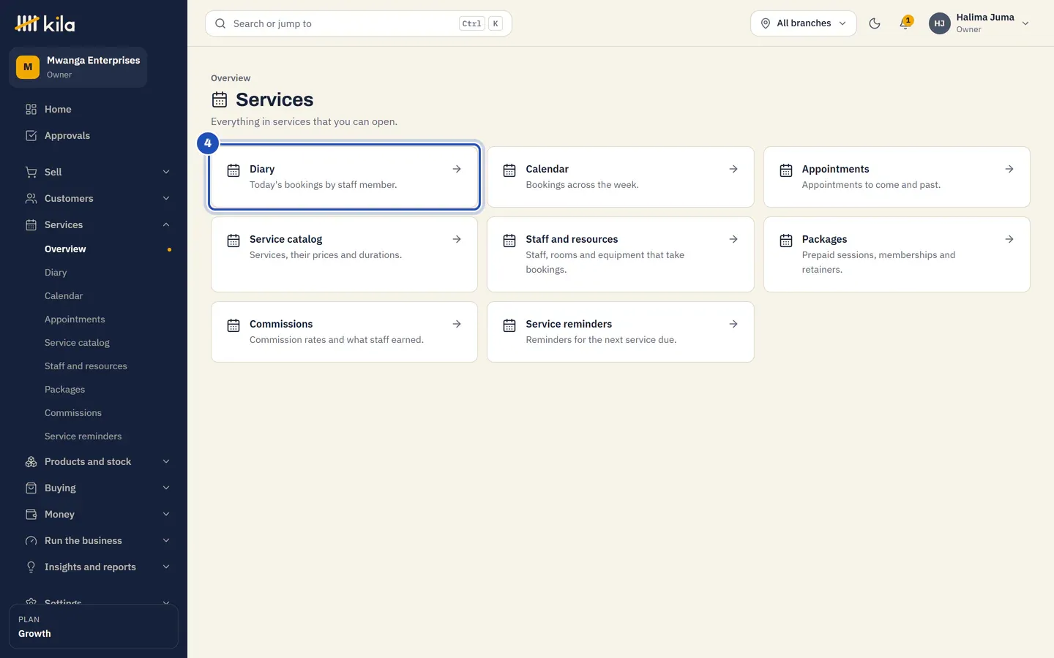Open the Packages card
The height and width of the screenshot is (658, 1054).
point(897,254)
